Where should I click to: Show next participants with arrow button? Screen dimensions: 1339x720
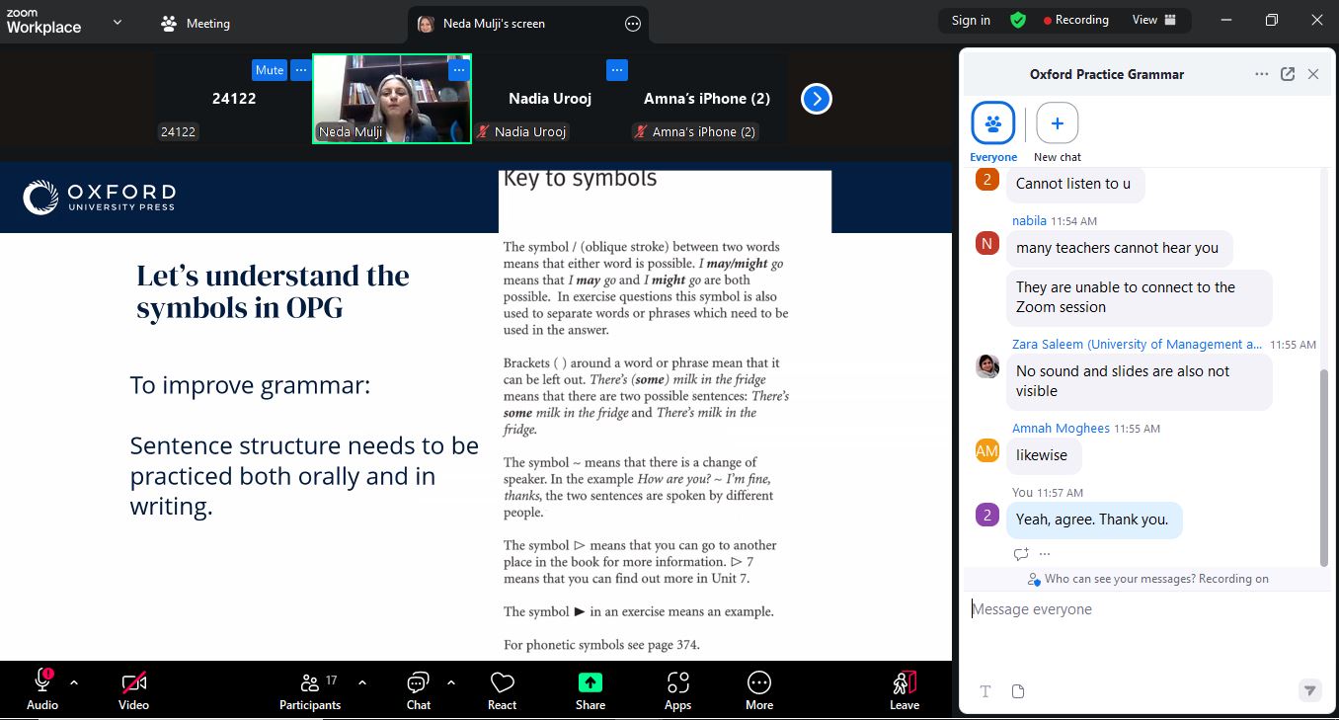pyautogui.click(x=817, y=99)
